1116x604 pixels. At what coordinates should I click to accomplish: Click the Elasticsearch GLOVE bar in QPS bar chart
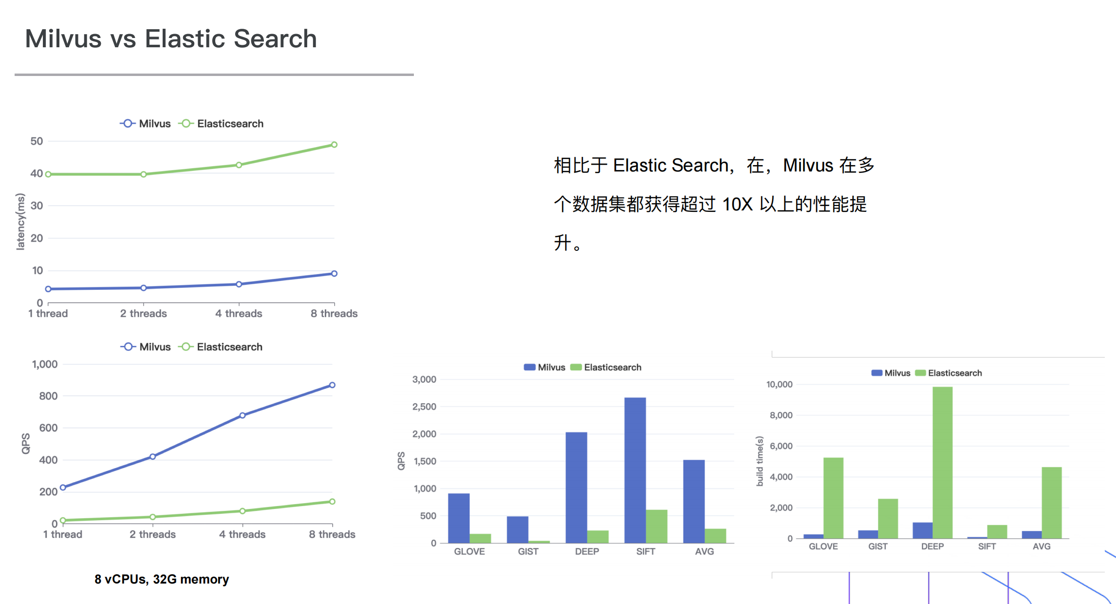tap(480, 539)
